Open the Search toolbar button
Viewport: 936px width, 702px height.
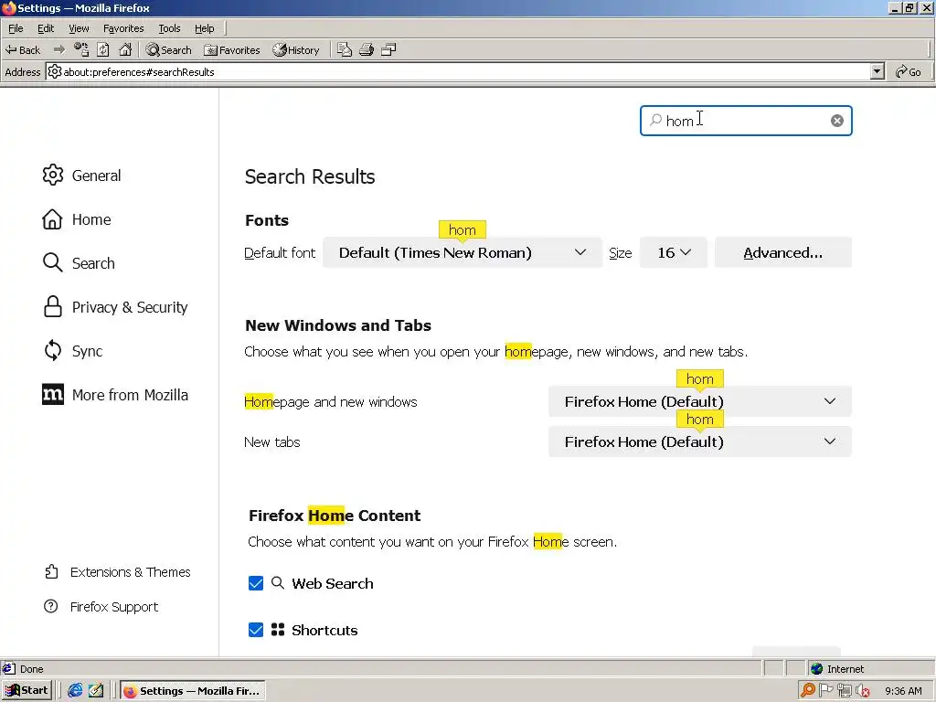tap(169, 50)
